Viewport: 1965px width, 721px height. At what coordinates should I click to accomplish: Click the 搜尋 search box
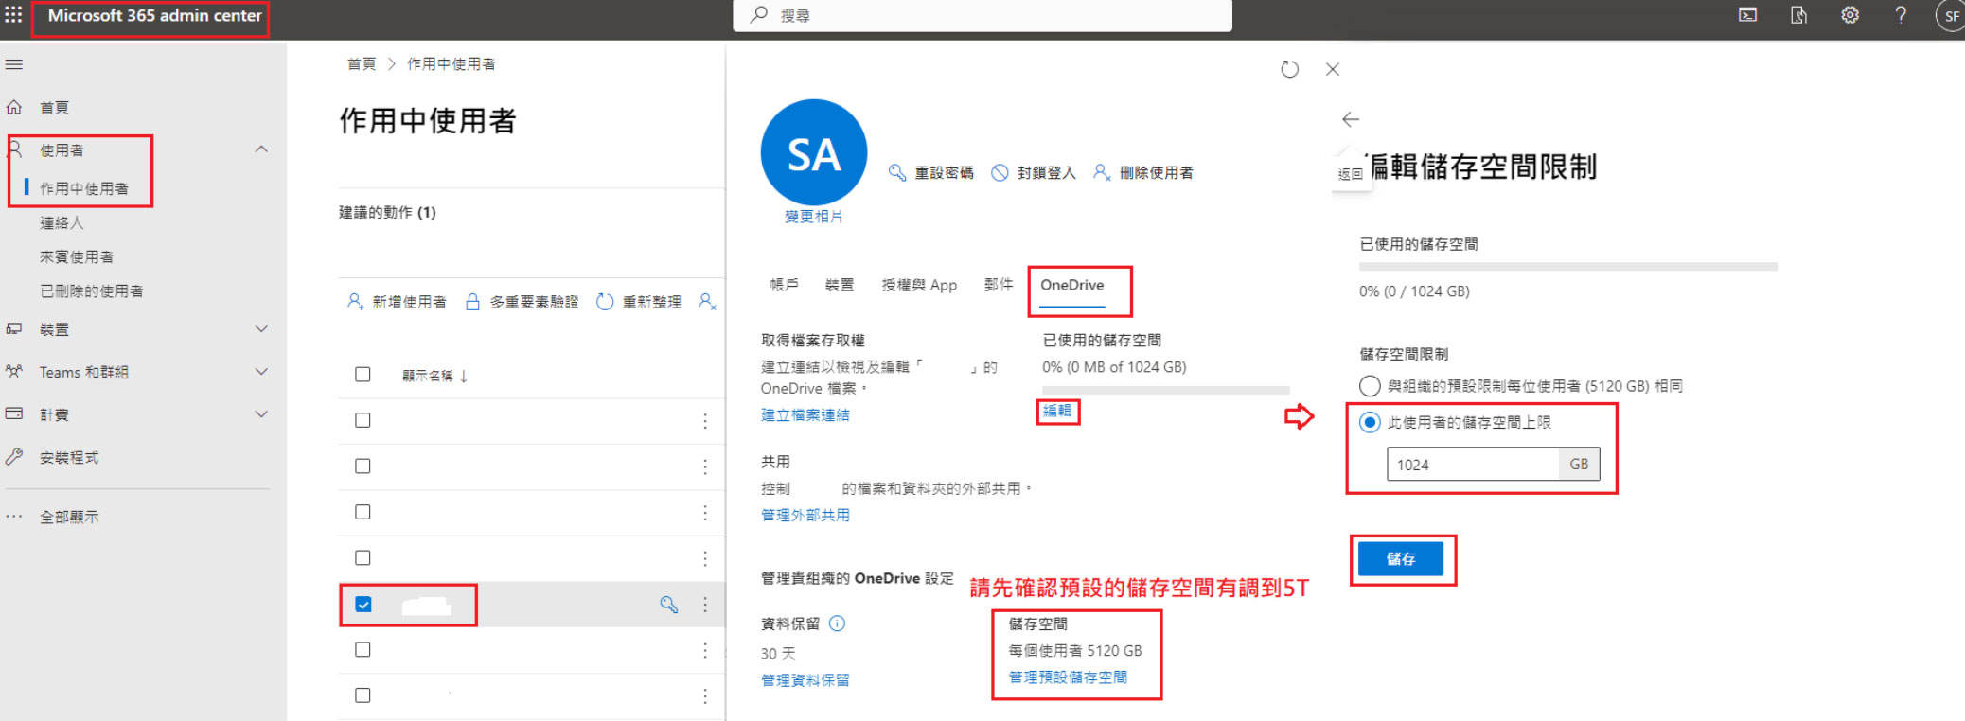[x=982, y=15]
